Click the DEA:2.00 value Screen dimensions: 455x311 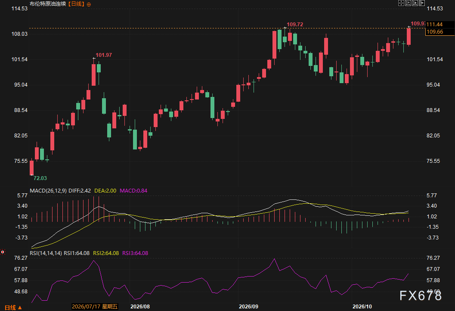pyautogui.click(x=105, y=191)
